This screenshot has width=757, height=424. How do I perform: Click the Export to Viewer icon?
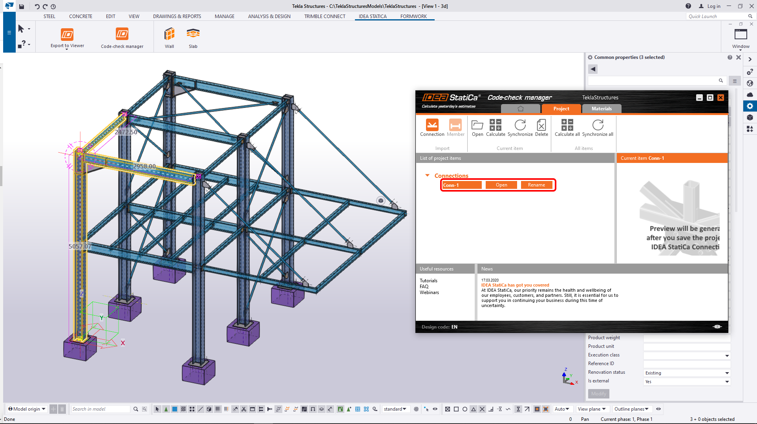[x=67, y=35]
